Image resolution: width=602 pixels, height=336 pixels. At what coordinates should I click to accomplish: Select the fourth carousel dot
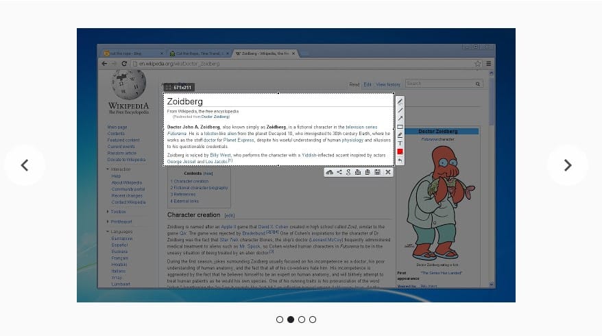pos(313,320)
